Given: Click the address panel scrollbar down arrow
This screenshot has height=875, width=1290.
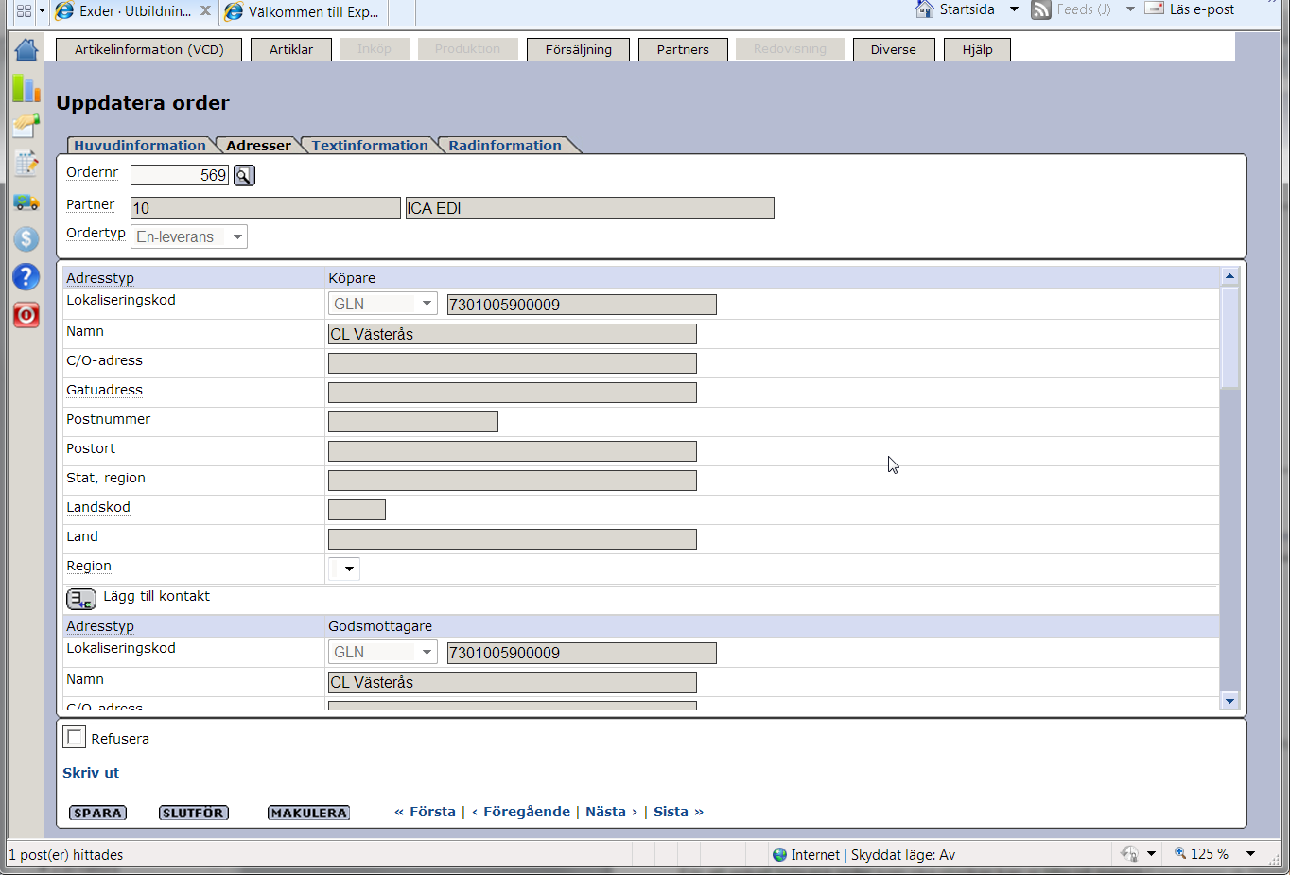Looking at the screenshot, I should (x=1229, y=700).
